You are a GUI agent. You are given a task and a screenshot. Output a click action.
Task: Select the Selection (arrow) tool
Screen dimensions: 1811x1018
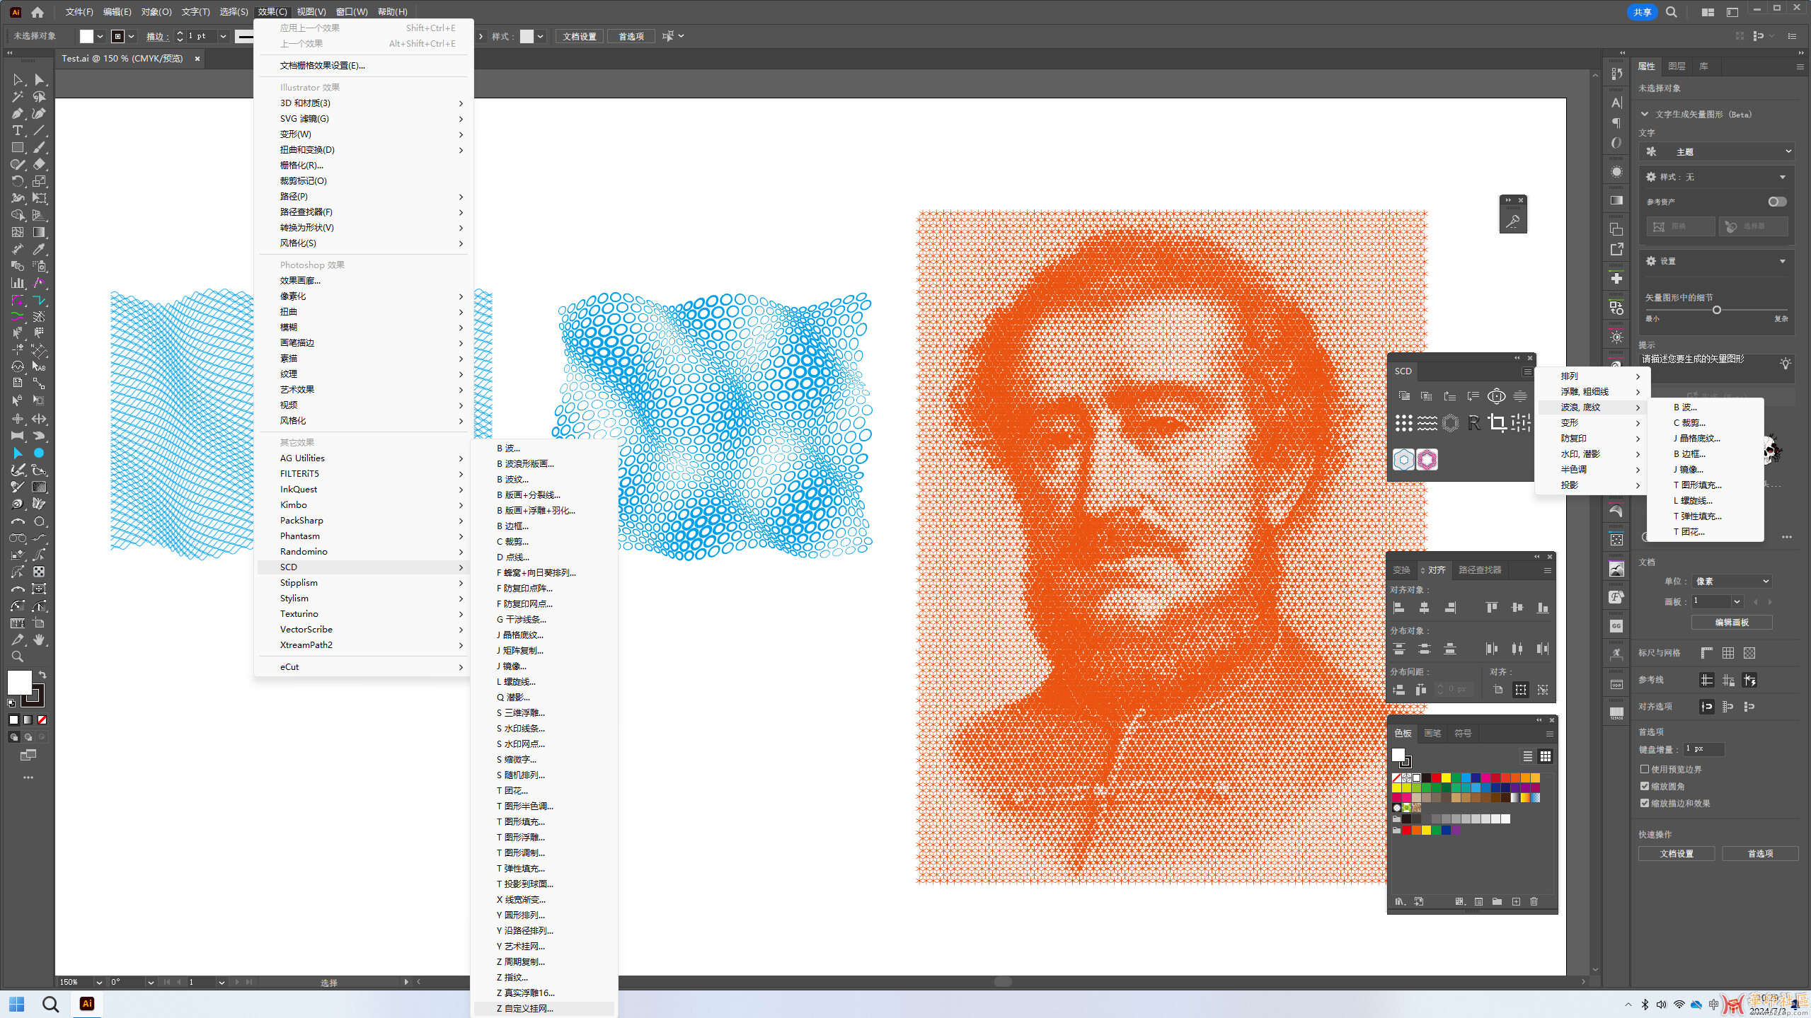[17, 80]
